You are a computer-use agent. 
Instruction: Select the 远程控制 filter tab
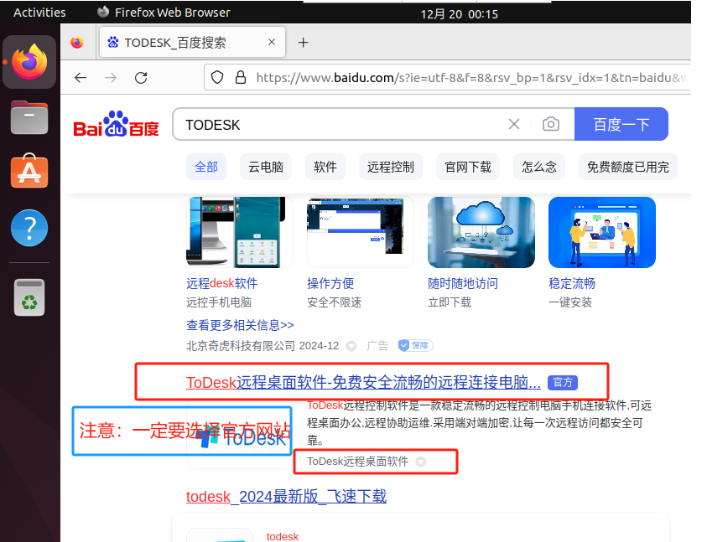coord(391,168)
